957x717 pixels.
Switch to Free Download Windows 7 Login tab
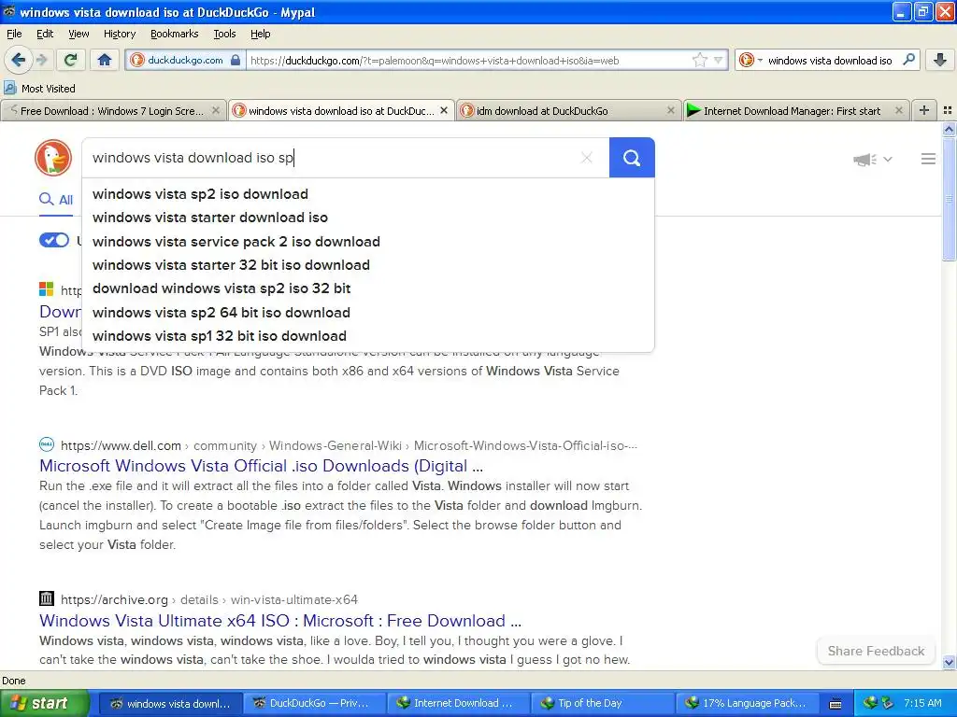[112, 111]
